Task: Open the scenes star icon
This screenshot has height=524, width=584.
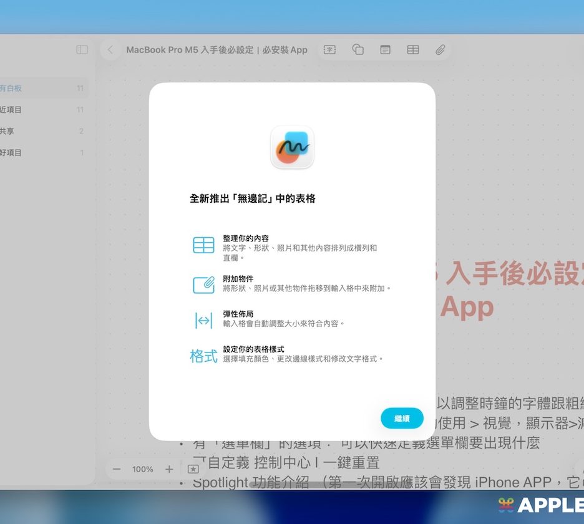Action: pos(193,469)
